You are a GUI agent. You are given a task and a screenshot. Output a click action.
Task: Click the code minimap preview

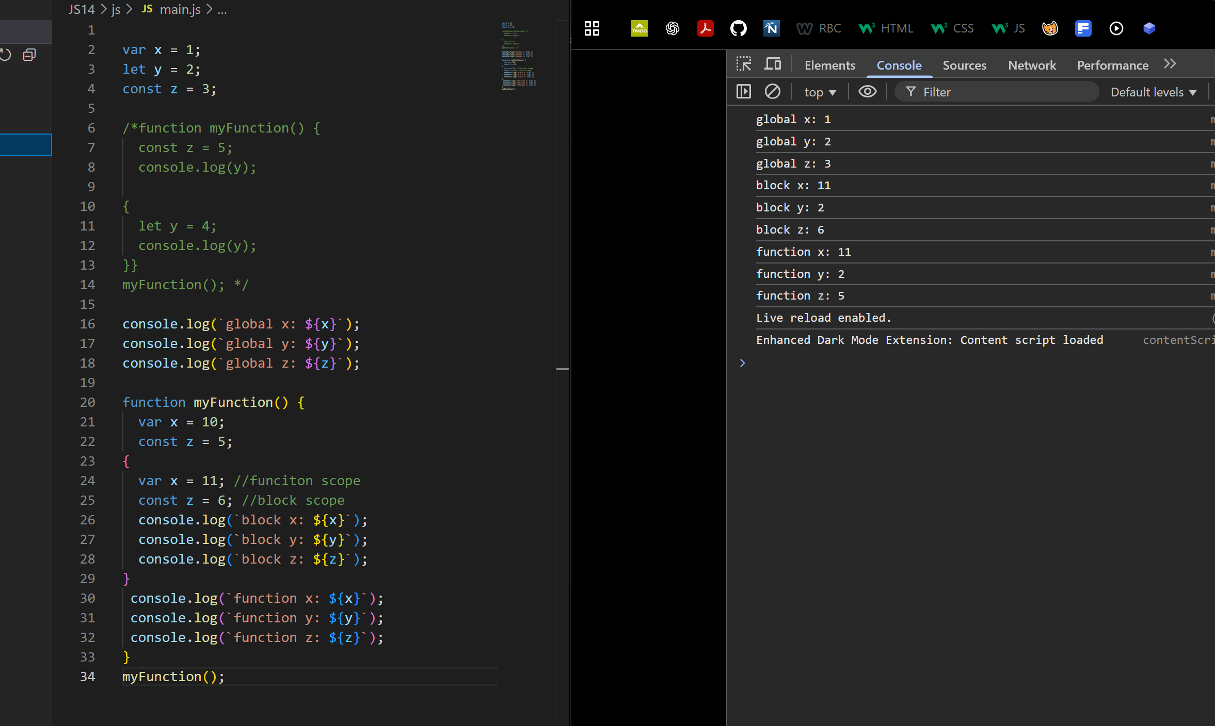click(518, 57)
